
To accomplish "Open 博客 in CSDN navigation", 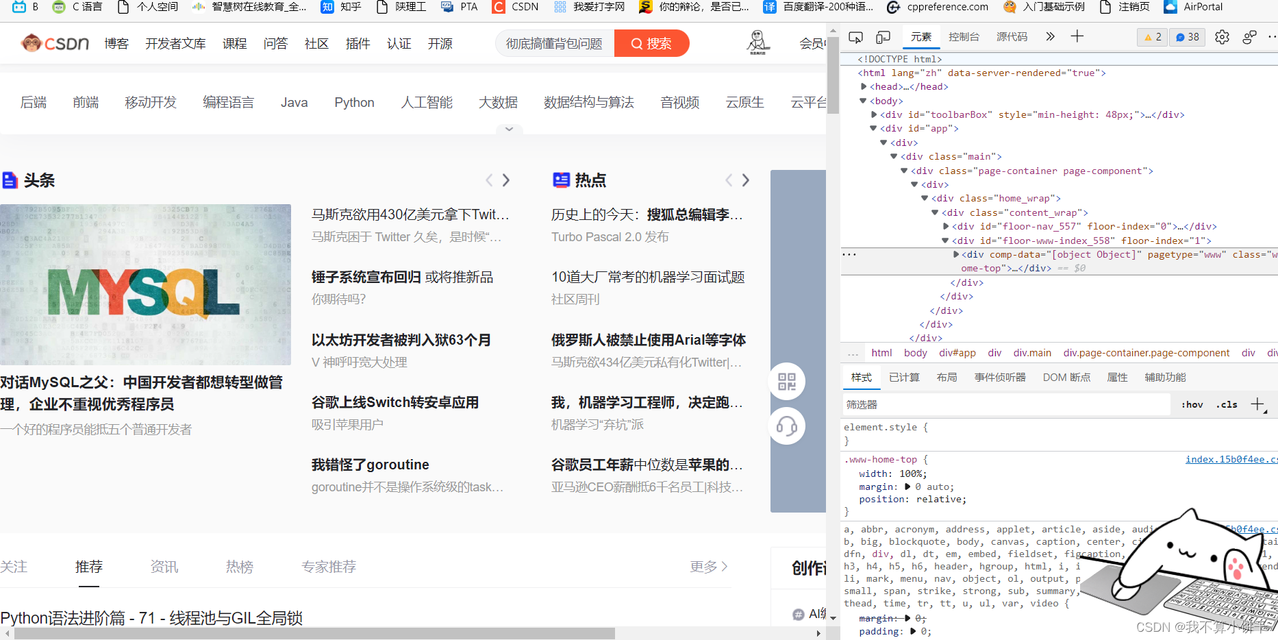I will click(x=116, y=43).
